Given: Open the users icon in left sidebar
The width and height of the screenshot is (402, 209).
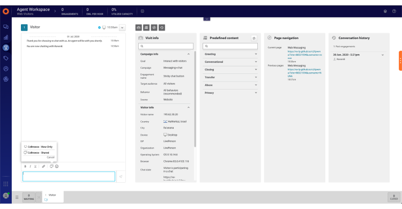Looking at the screenshot, I should (x=6, y=69).
